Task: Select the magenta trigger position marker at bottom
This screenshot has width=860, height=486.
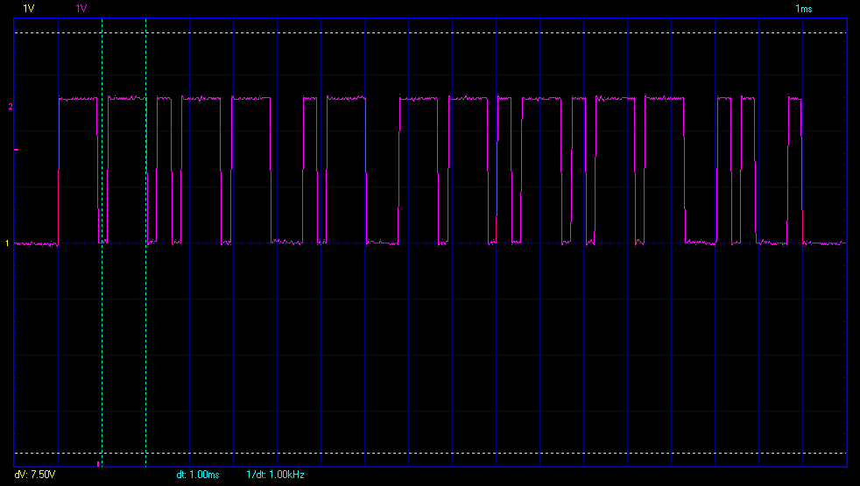Action: [x=98, y=464]
